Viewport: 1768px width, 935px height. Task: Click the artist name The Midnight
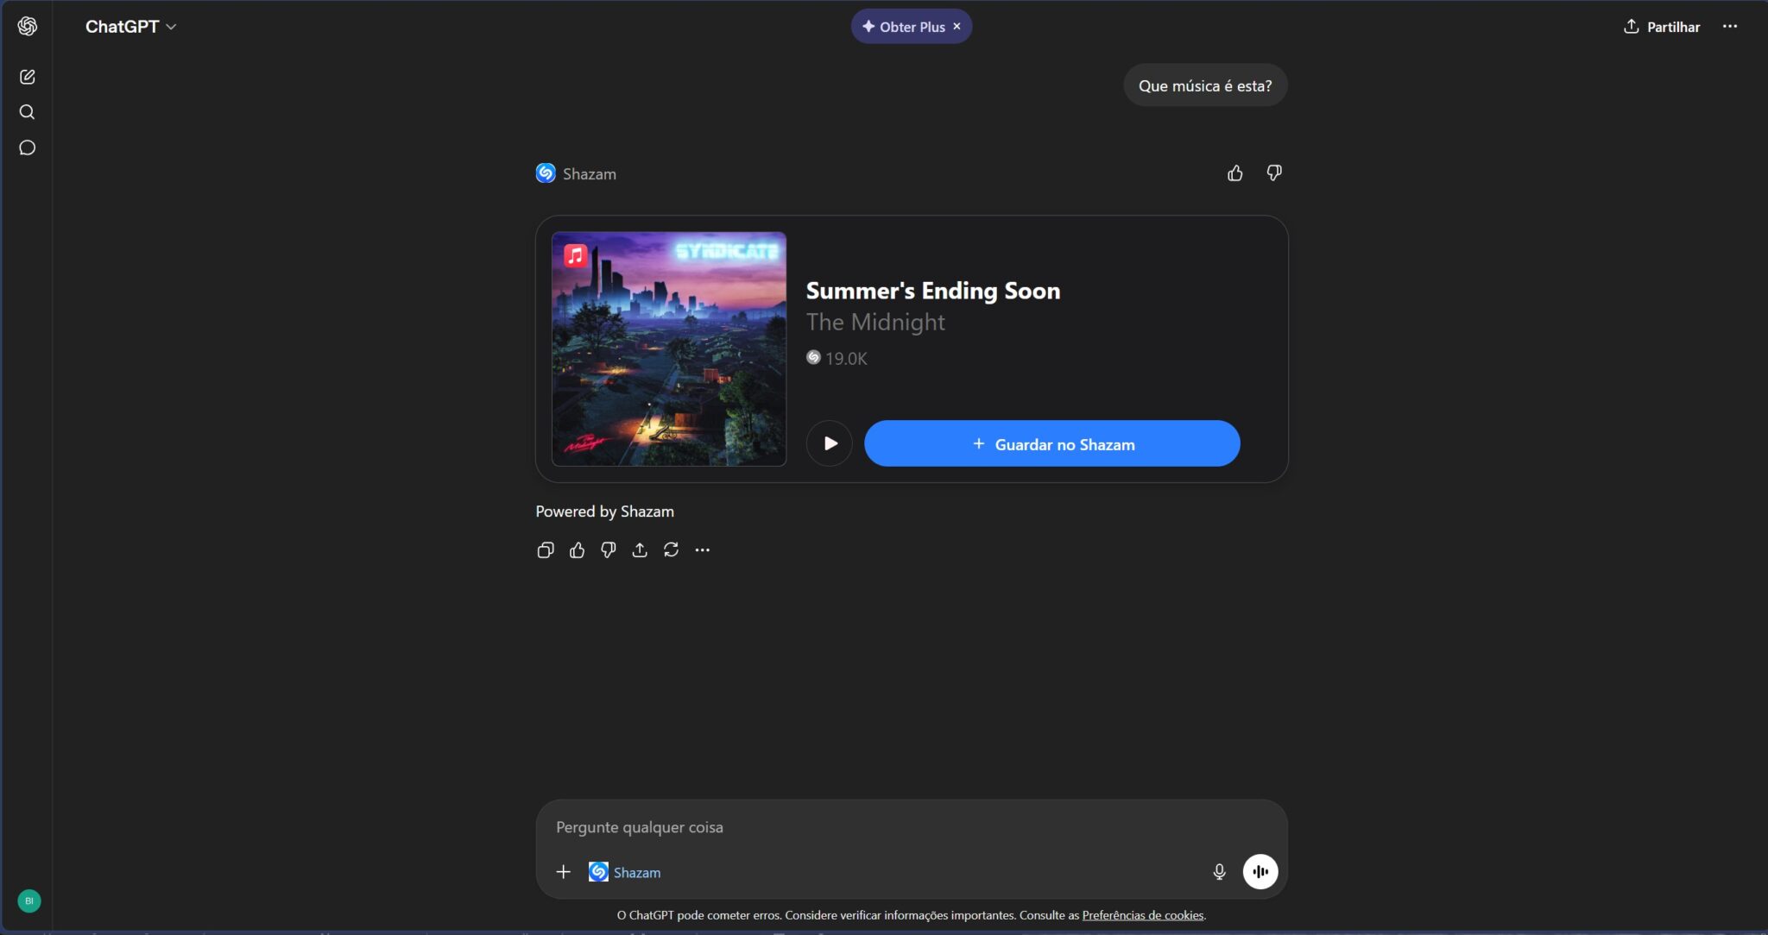[x=875, y=322]
